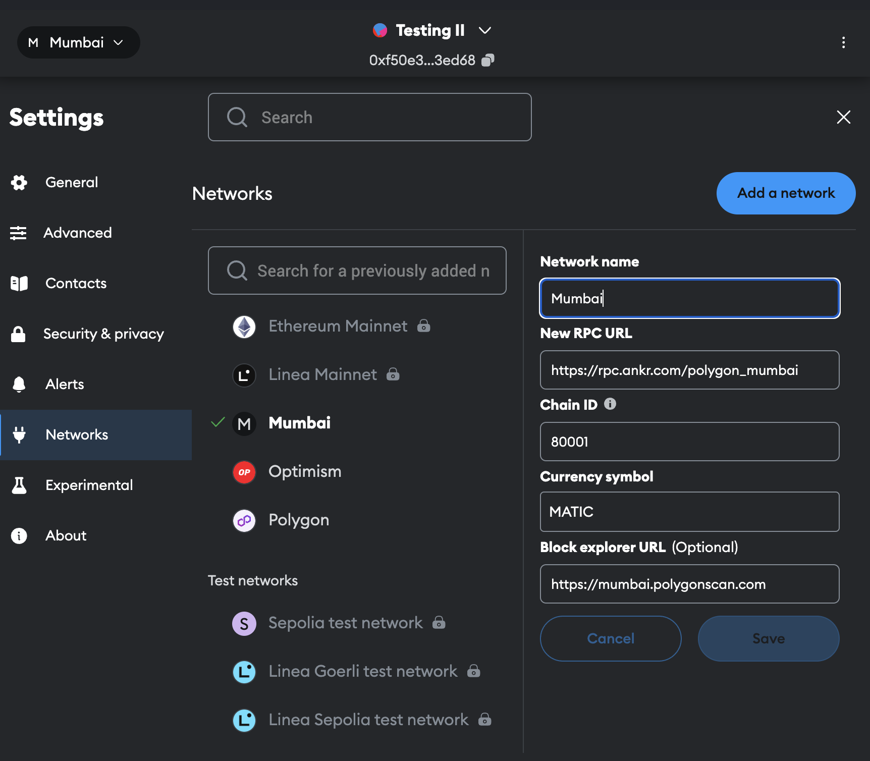Click the red Optimism OP icon
870x761 pixels.
[x=244, y=472]
